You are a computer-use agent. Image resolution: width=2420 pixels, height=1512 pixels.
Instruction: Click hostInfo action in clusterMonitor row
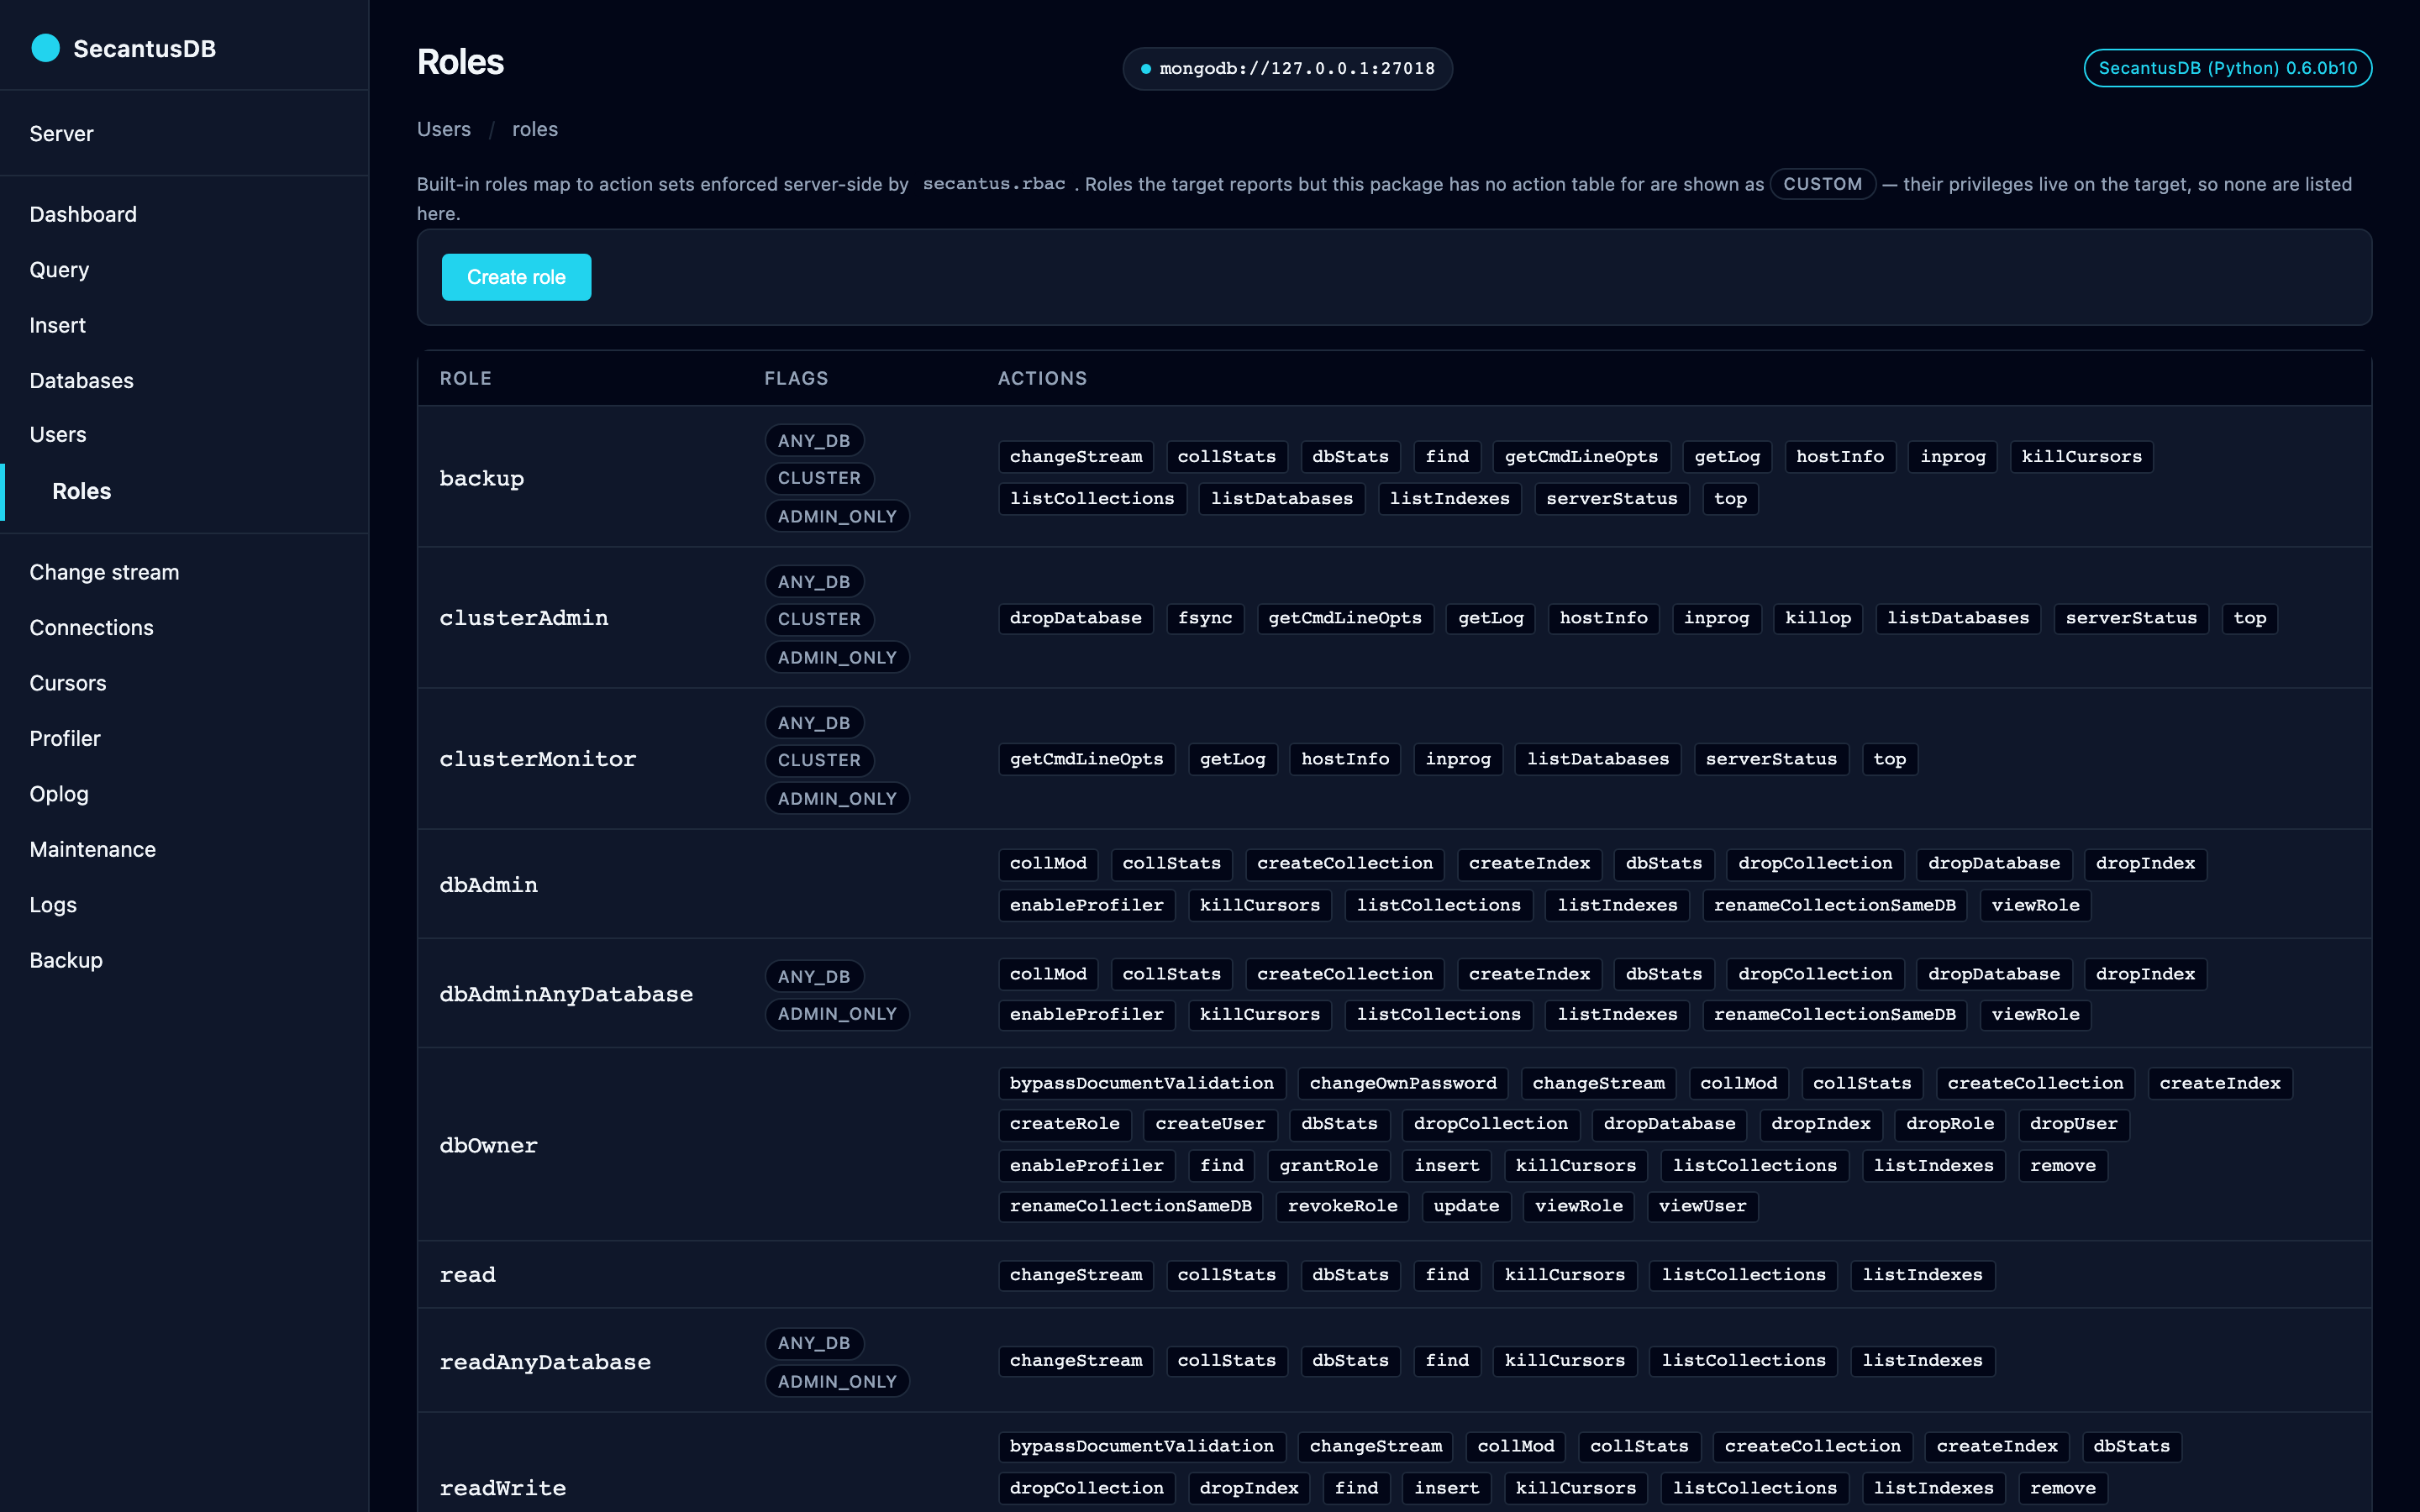point(1345,759)
